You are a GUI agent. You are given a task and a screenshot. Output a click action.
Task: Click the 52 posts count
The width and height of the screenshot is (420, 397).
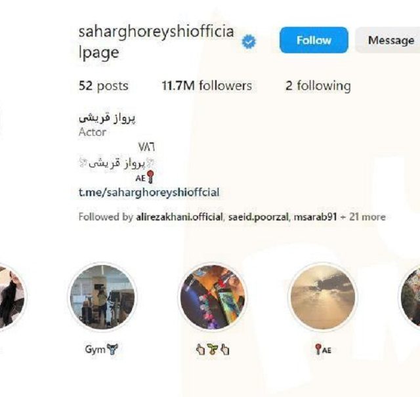pos(104,86)
